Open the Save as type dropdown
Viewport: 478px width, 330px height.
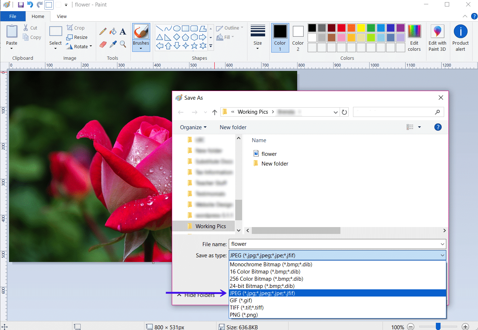point(443,255)
